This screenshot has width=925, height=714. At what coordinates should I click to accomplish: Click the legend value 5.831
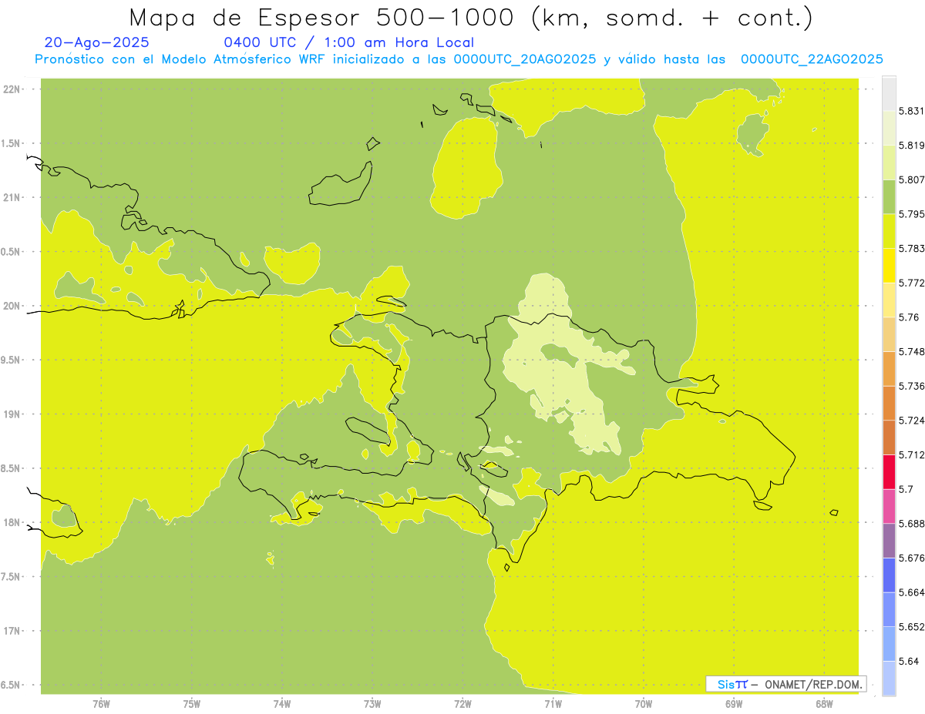coord(911,111)
